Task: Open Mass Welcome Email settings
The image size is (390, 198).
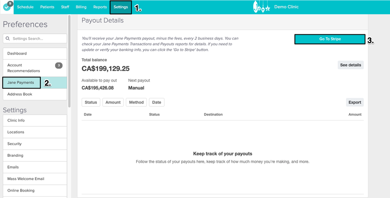Action: click(x=35, y=179)
